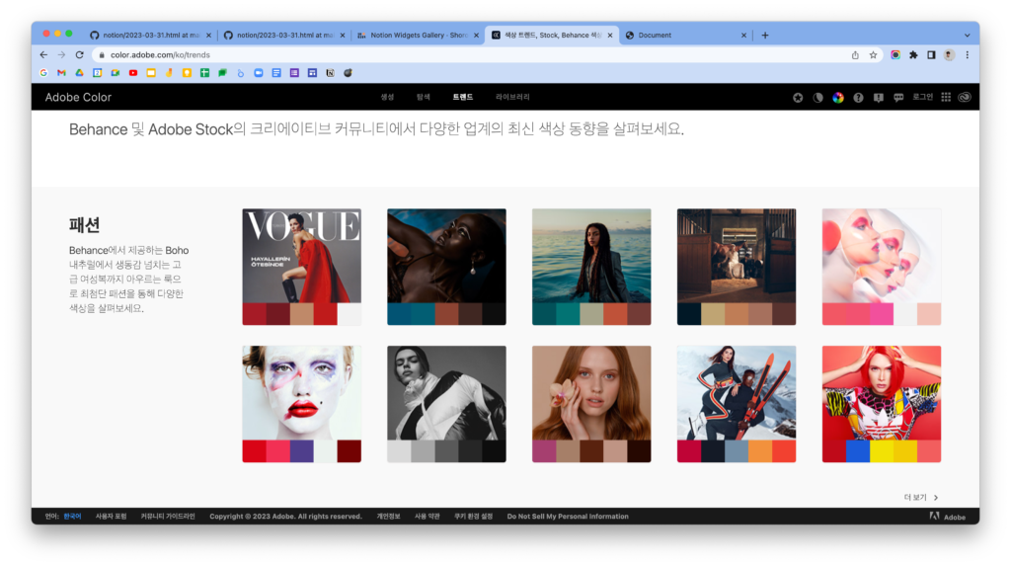Open the Gmail bookmark icon

click(x=61, y=73)
